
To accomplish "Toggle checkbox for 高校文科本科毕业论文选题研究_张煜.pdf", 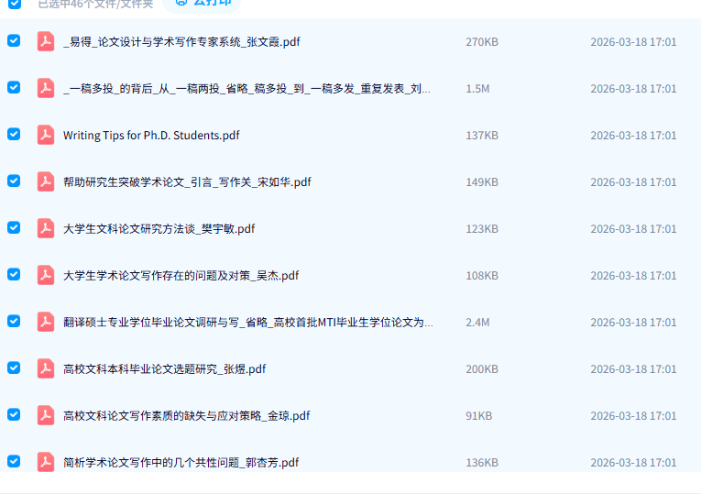I will [x=14, y=368].
